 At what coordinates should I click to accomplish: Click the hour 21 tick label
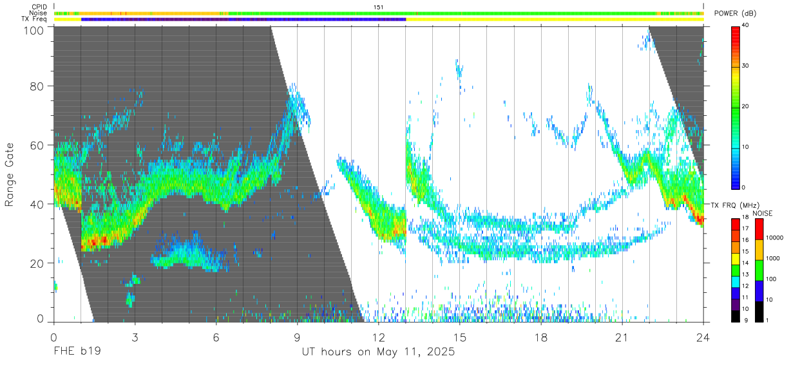coord(622,337)
